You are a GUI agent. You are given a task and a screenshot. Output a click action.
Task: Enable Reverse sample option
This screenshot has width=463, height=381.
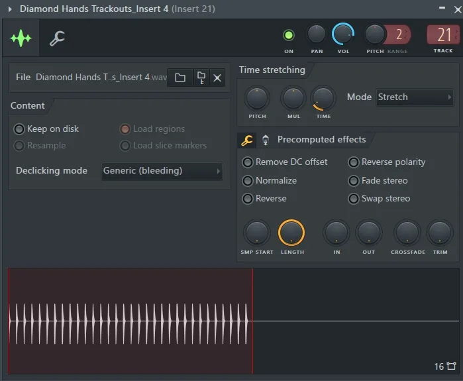tap(264, 199)
